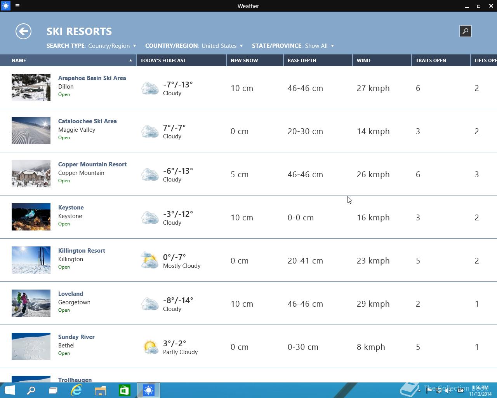497x398 pixels.
Task: Open the Windows Store taskbar icon
Action: pos(124,390)
